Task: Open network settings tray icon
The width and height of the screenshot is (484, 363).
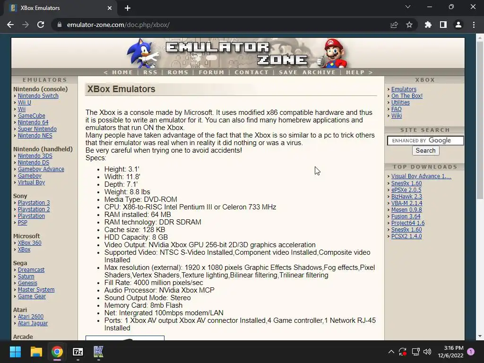Action: pyautogui.click(x=415, y=352)
